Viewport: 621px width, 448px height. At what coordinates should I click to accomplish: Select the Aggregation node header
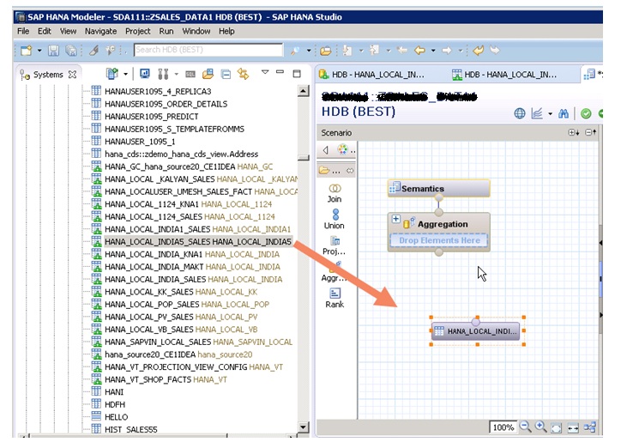click(x=439, y=224)
